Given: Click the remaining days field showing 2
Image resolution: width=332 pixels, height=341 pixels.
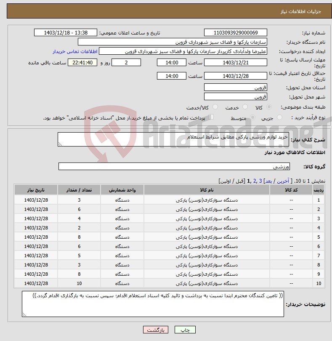Looking at the screenshot, I should click(126, 62).
